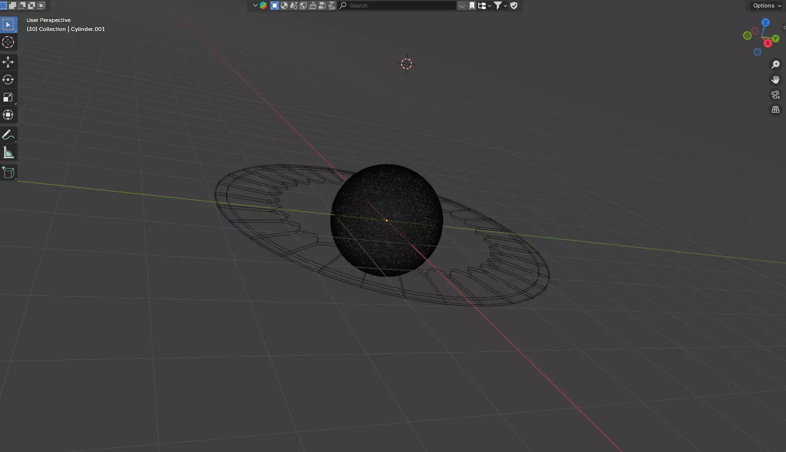Image resolution: width=786 pixels, height=452 pixels.
Task: Select the Select Box tool
Action: tap(8, 25)
